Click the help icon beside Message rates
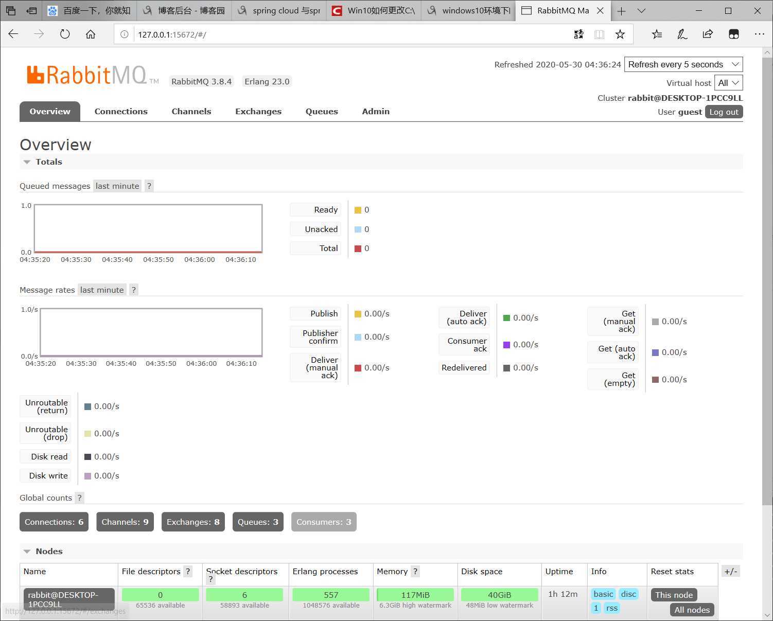This screenshot has width=773, height=621. (134, 290)
